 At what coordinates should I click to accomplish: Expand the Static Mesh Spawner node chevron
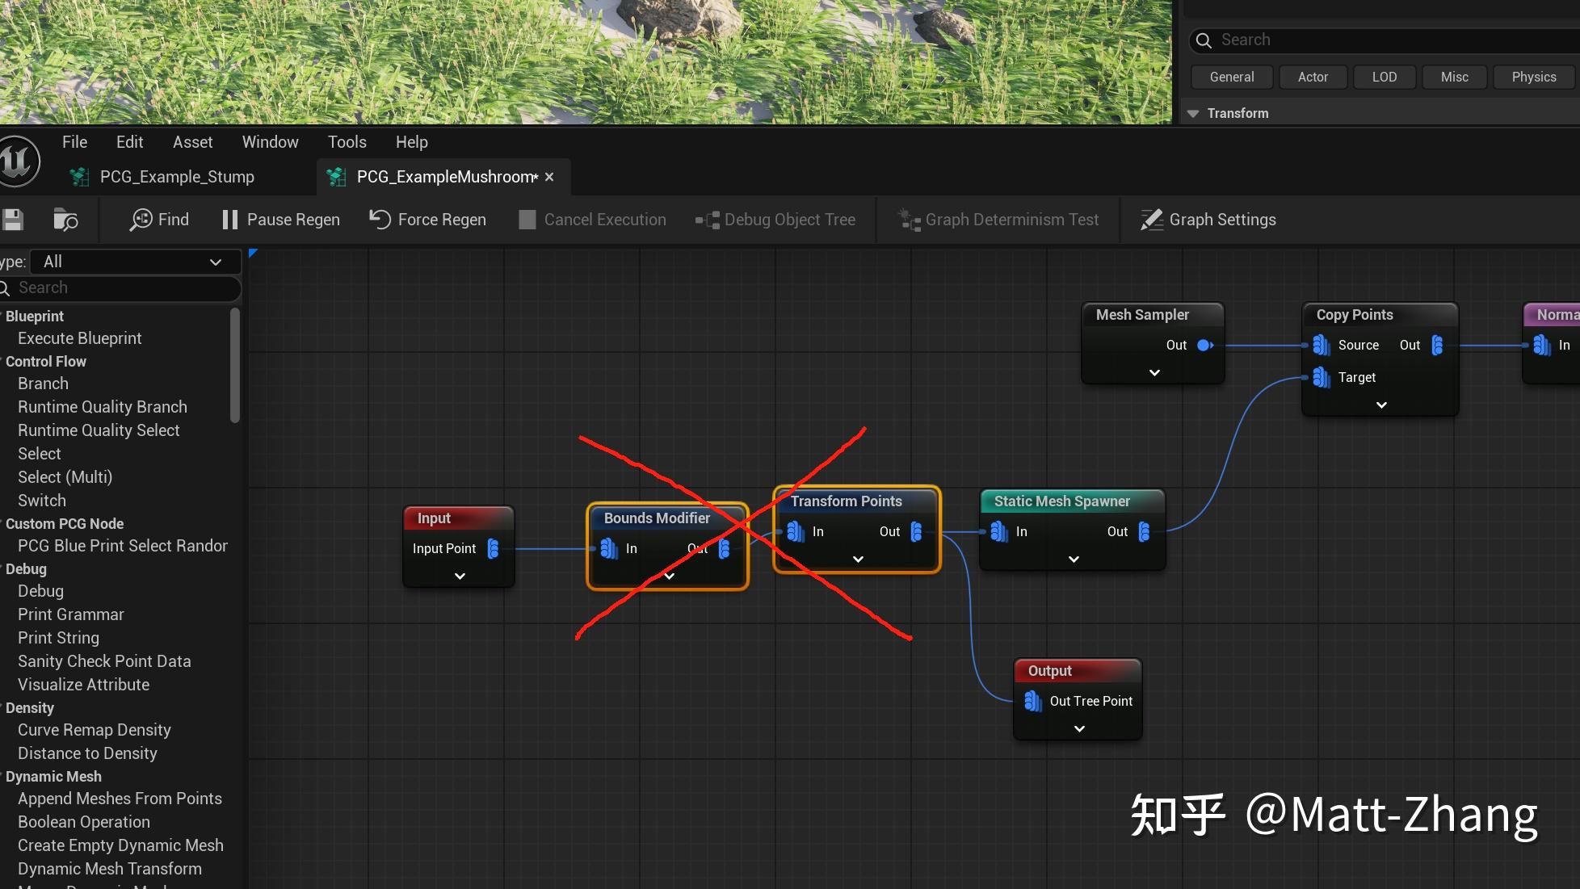(1074, 559)
